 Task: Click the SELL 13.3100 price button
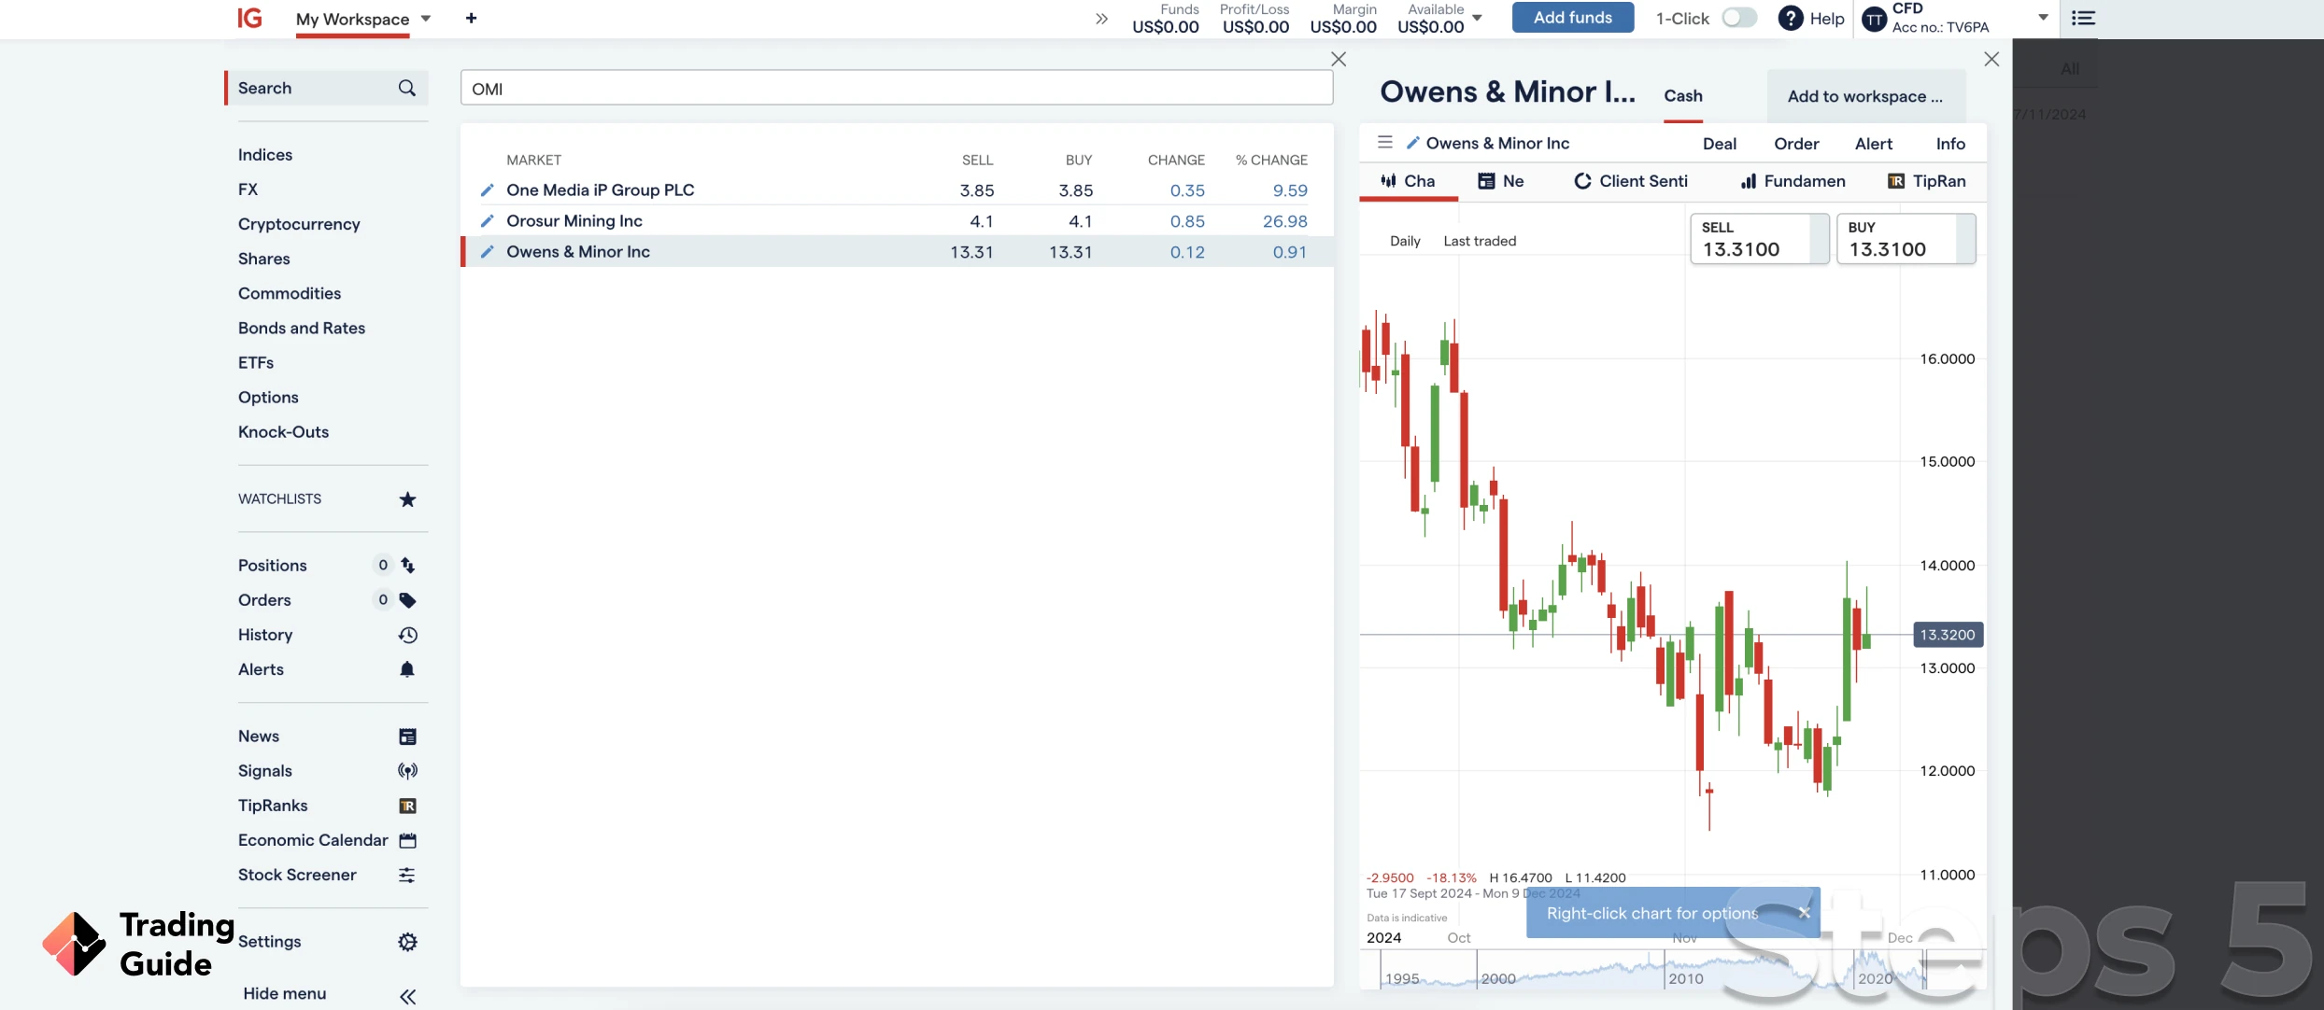coord(1759,239)
